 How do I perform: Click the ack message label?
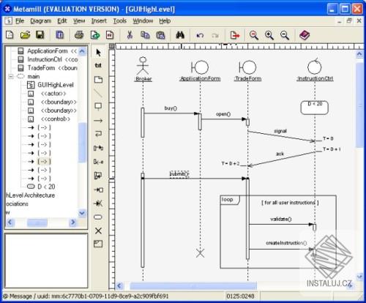coord(280,154)
